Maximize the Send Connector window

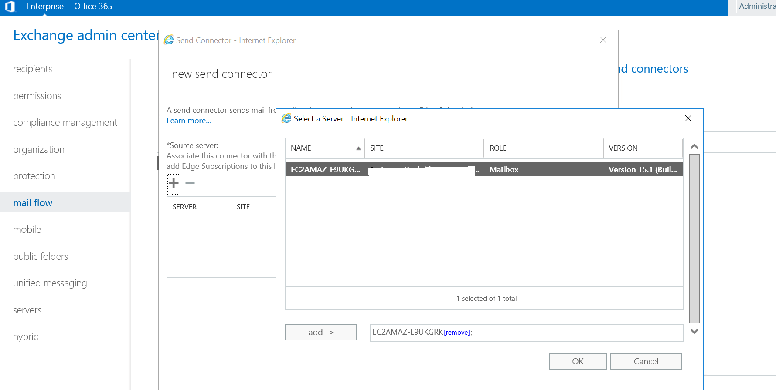point(572,40)
